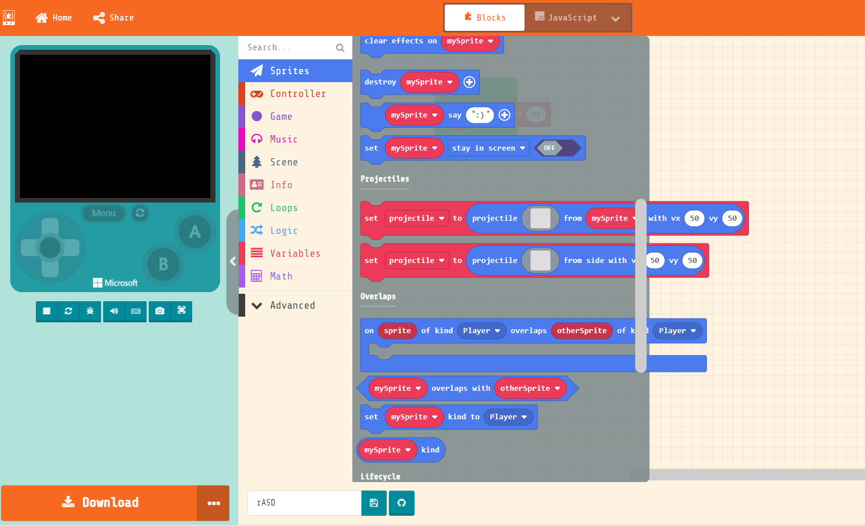Open the Music block category
The height and width of the screenshot is (526, 865).
pyautogui.click(x=283, y=139)
